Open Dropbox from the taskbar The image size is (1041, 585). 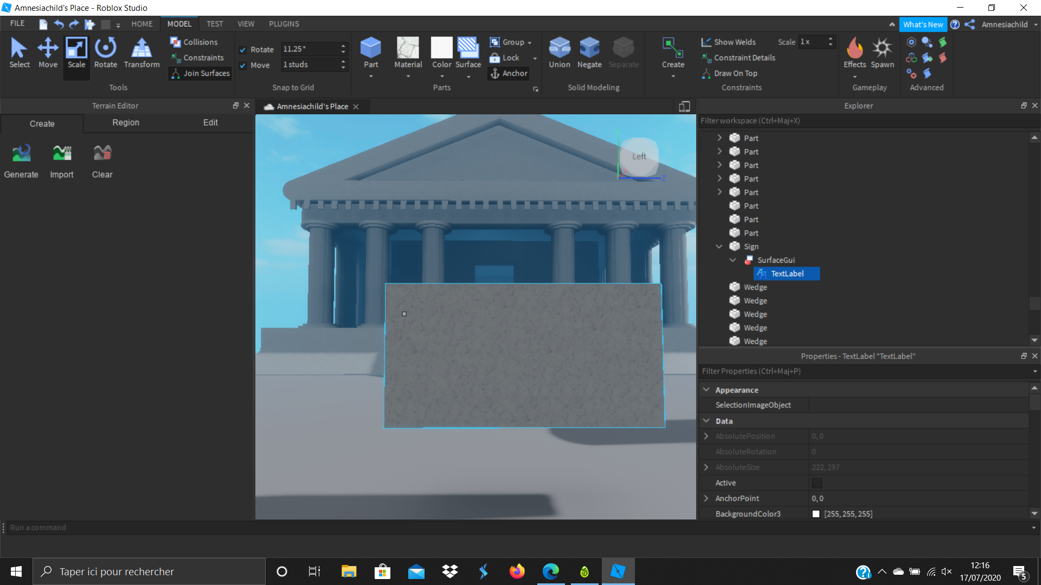[x=450, y=571]
